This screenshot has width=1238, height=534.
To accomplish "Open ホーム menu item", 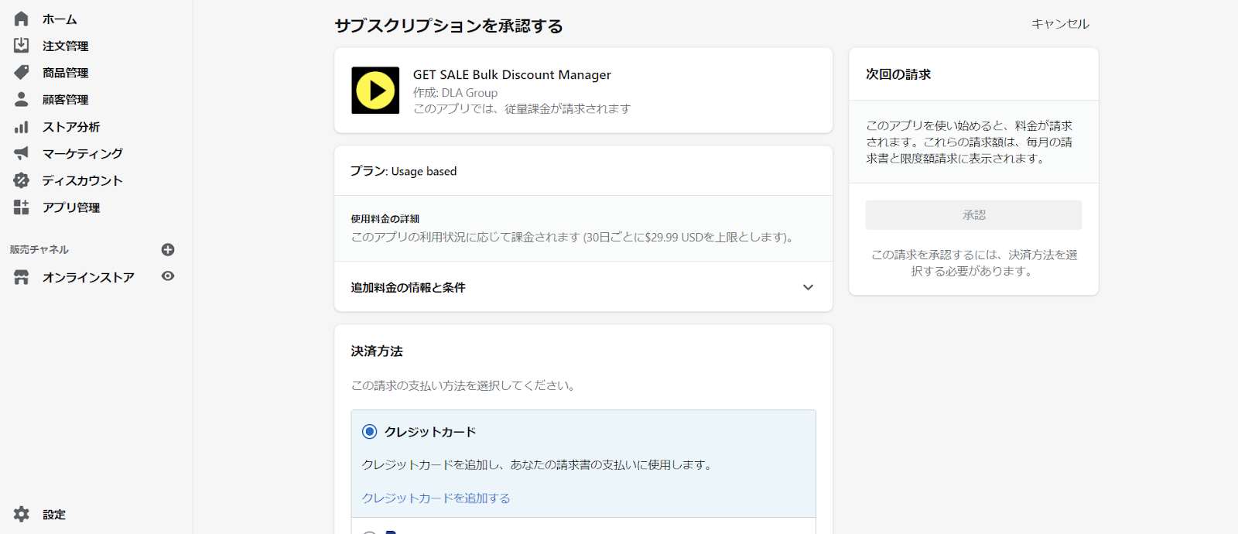I will coord(60,19).
